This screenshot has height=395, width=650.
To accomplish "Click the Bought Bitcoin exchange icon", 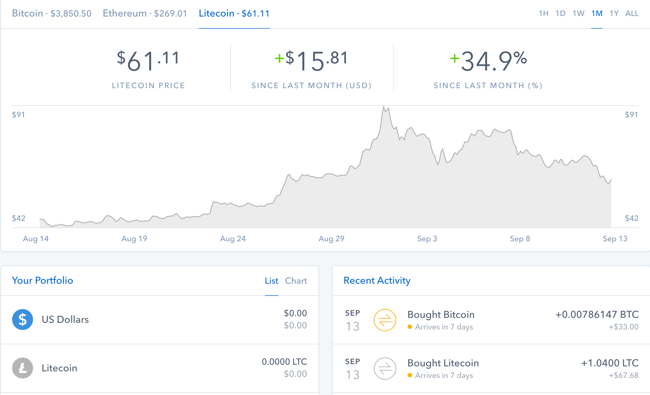I will (385, 320).
